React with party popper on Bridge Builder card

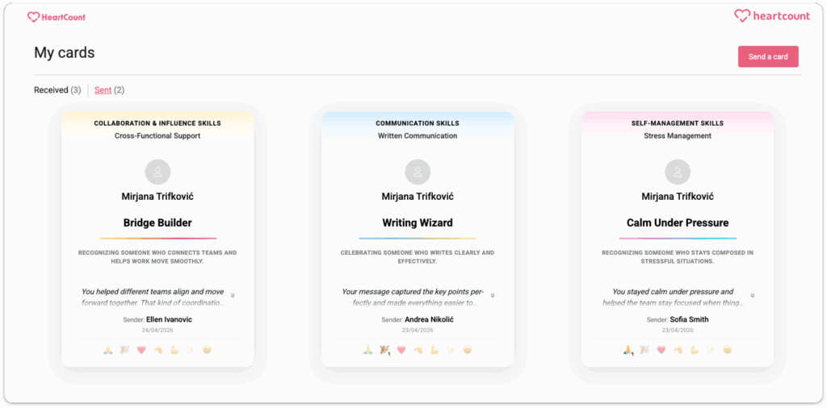[x=124, y=350]
